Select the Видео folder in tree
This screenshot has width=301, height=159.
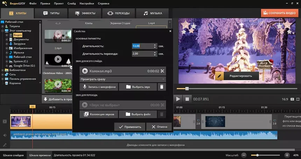click(17, 35)
